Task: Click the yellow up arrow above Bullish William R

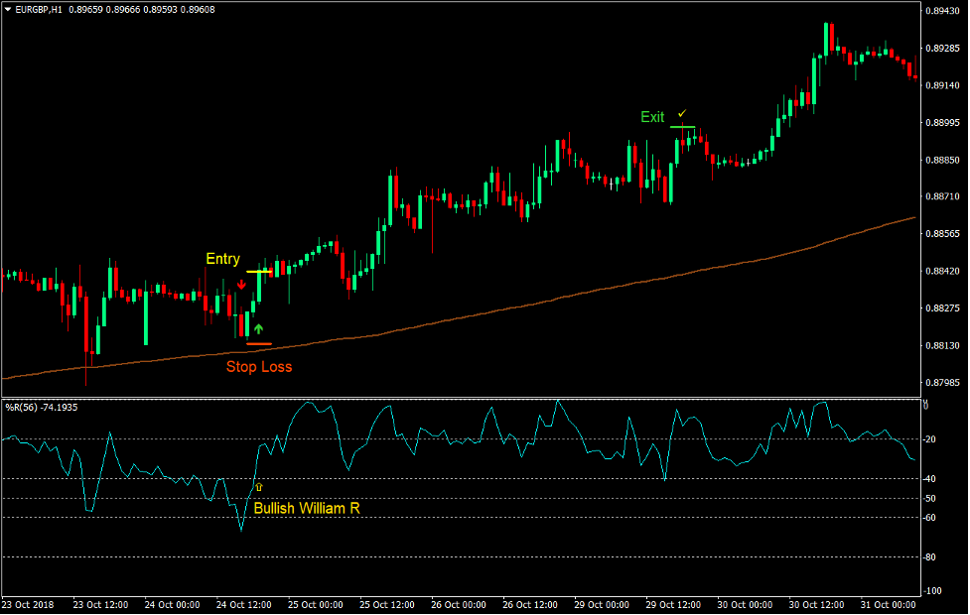Action: [260, 488]
